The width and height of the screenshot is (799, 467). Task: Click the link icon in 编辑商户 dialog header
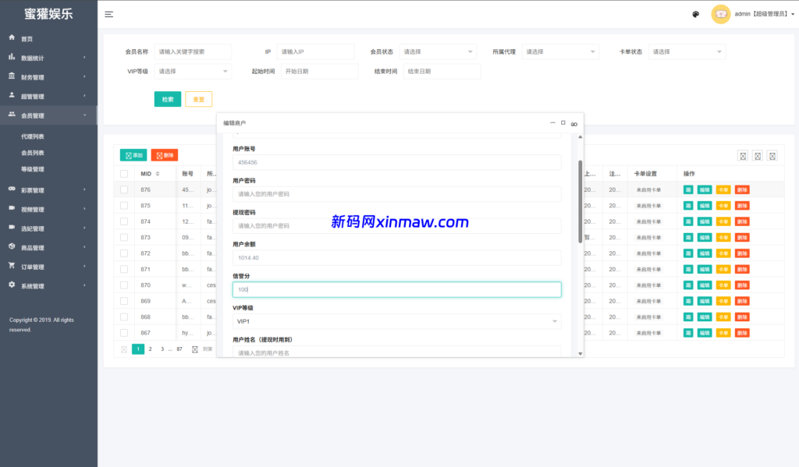coord(575,122)
